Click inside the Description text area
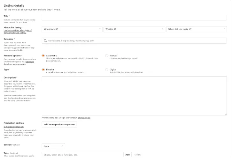The height and width of the screenshot is (161, 232). [134, 96]
